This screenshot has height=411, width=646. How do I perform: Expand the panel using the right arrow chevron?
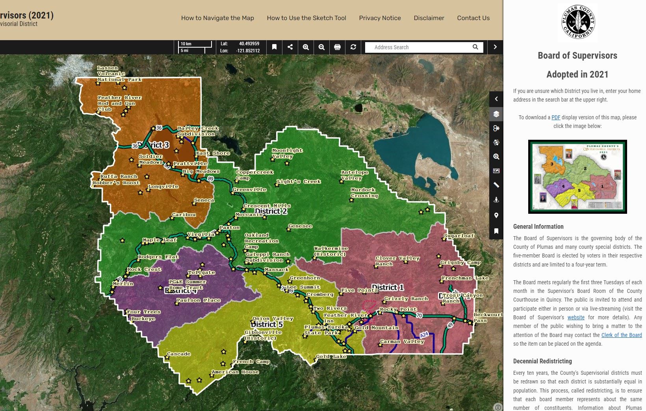[x=495, y=47]
